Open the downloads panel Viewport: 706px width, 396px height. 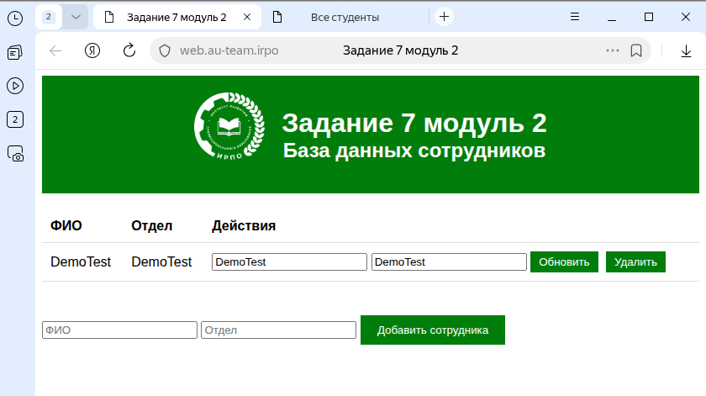686,51
